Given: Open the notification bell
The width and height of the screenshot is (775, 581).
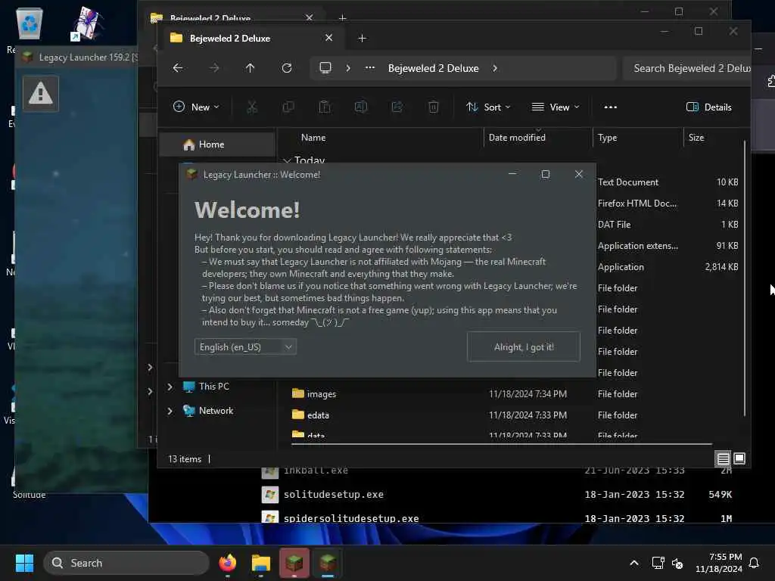Looking at the screenshot, I should click(755, 563).
